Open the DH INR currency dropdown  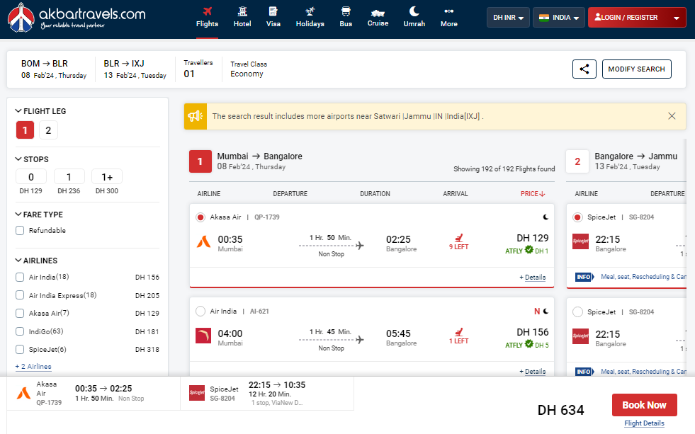(508, 18)
